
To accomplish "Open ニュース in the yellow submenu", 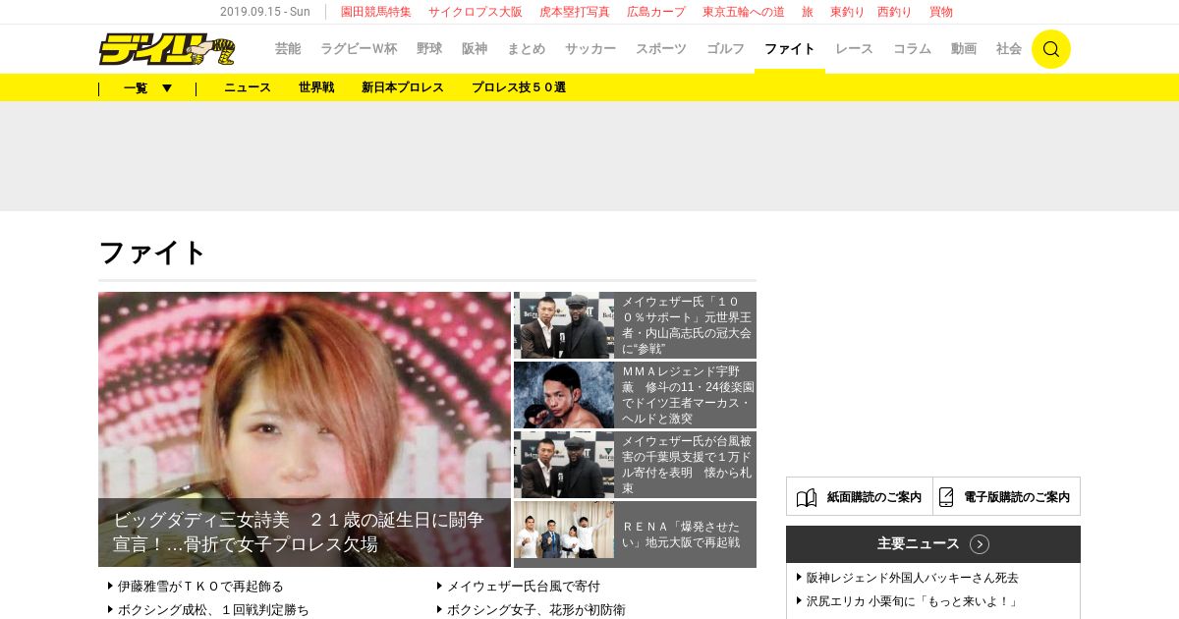I will 248,87.
